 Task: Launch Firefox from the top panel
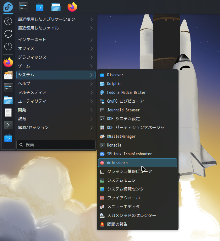point(72,7)
